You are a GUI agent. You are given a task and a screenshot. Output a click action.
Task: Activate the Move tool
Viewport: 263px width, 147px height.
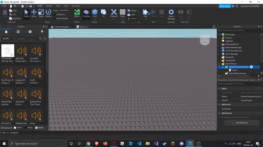click(34, 13)
